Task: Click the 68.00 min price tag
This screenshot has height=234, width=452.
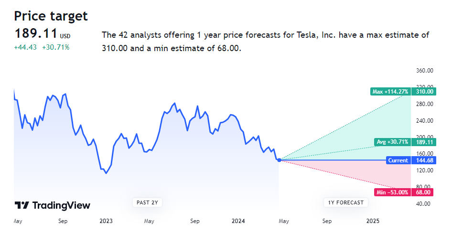Action: point(424,192)
